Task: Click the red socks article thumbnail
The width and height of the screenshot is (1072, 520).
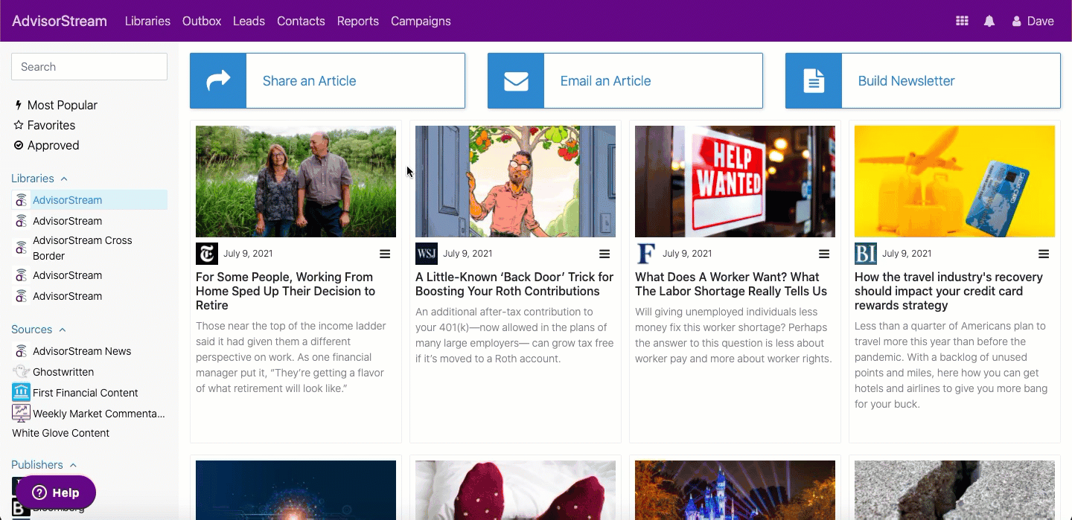Action: click(515, 490)
